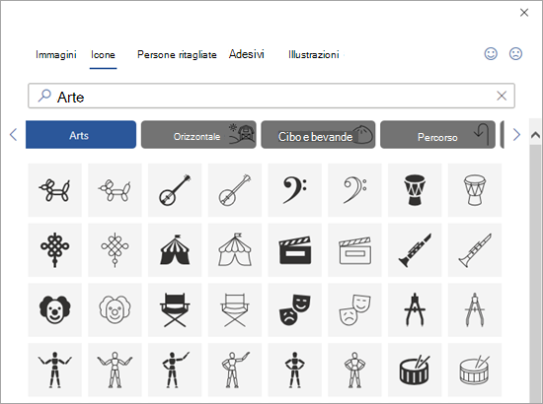Open the Persone ritagliate tab
543x404 pixels.
click(177, 54)
